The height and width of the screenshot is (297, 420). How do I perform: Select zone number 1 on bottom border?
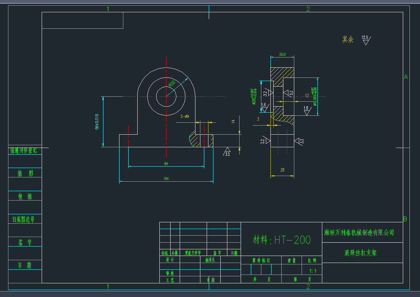[108, 286]
